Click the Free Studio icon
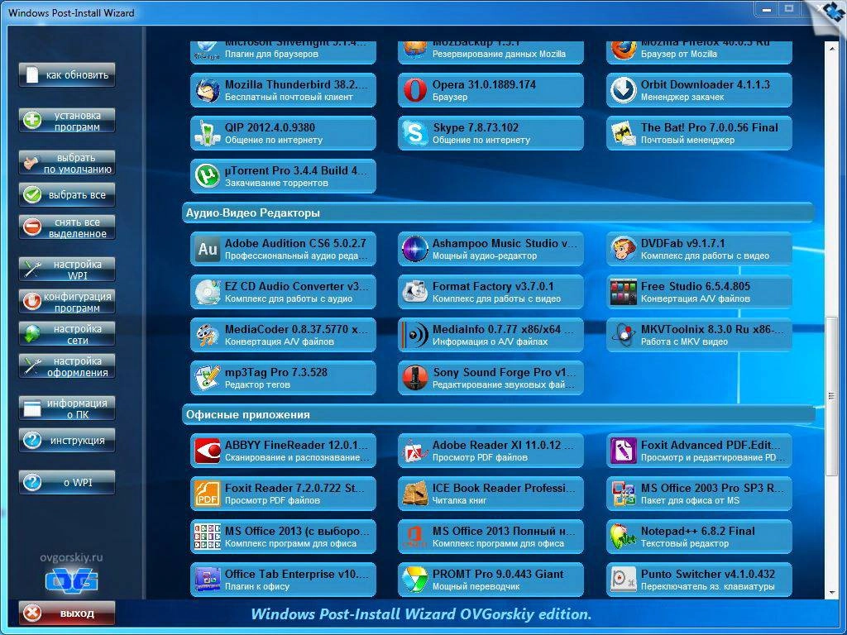847x635 pixels. [x=624, y=292]
